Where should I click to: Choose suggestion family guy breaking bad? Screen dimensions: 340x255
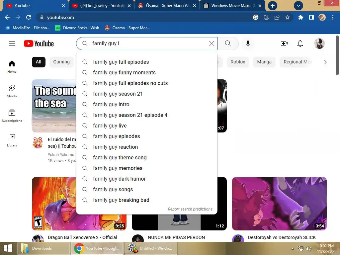[147, 200]
